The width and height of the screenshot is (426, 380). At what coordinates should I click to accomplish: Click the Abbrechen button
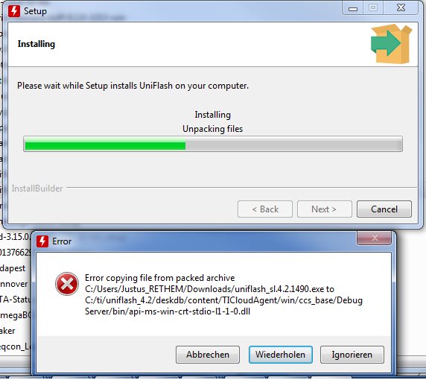tap(208, 355)
